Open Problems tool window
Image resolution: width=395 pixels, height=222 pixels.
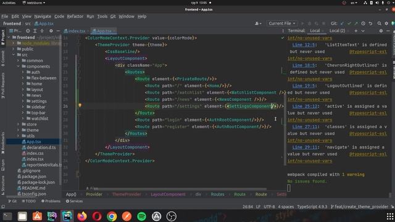pyautogui.click(x=51, y=201)
